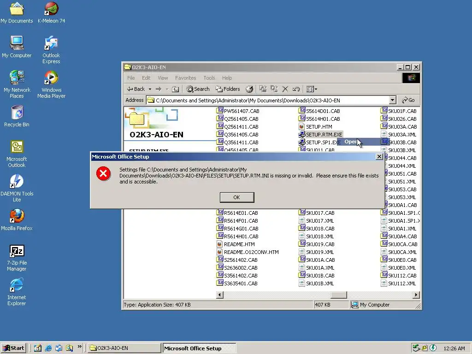Open the View menu

163,78
